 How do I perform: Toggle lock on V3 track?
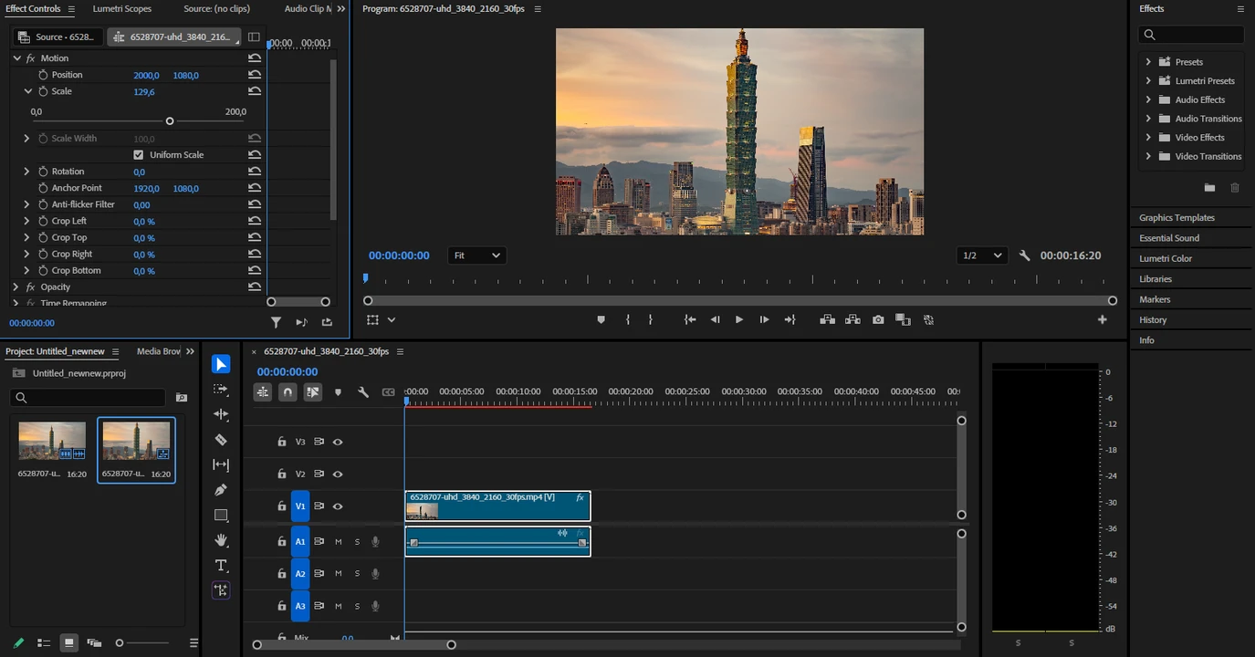point(282,442)
